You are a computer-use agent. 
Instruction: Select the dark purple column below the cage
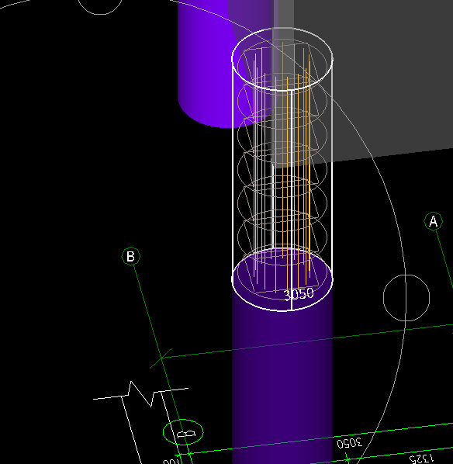coord(282,385)
